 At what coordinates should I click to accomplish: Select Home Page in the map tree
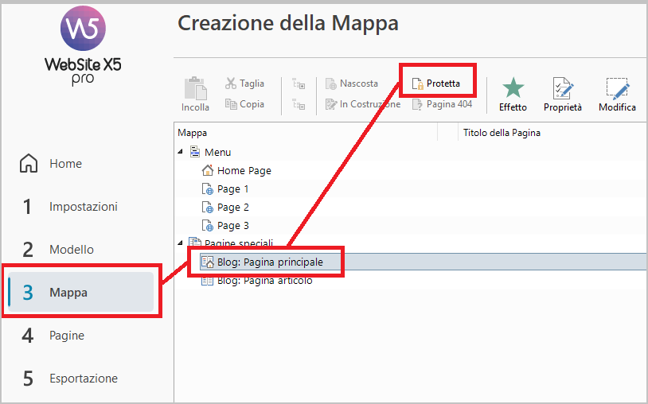244,170
